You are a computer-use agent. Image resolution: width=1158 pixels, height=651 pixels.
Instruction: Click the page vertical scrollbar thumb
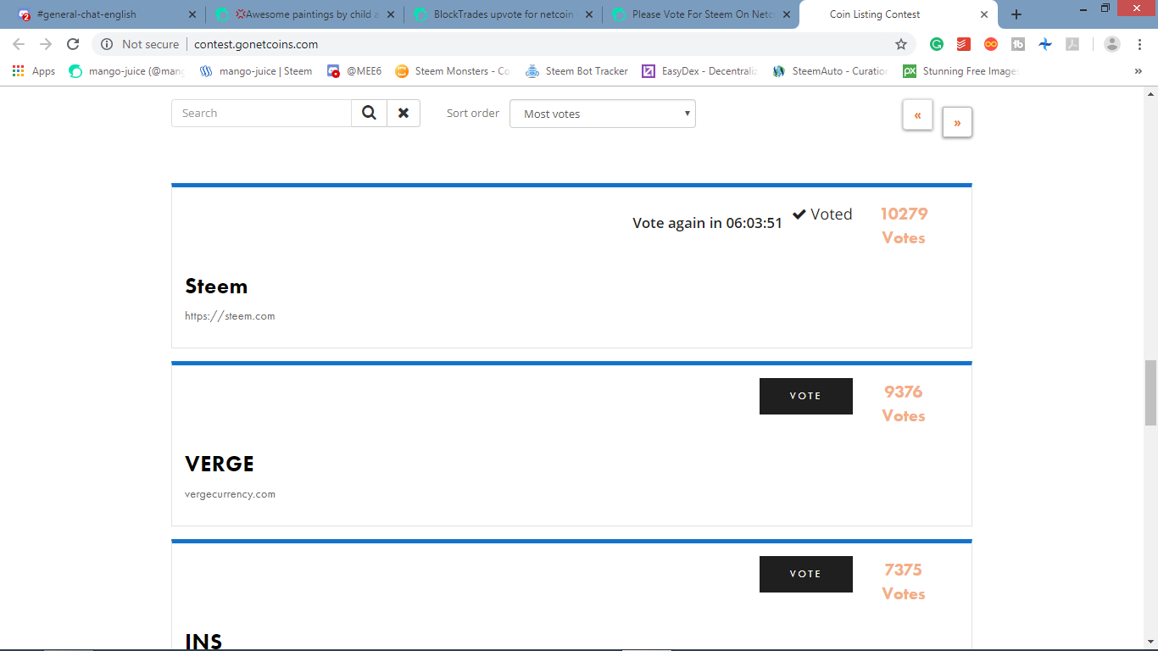pos(1150,392)
